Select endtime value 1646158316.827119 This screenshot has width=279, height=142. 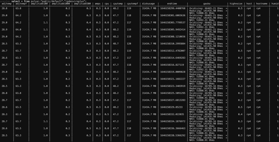pos(172,65)
